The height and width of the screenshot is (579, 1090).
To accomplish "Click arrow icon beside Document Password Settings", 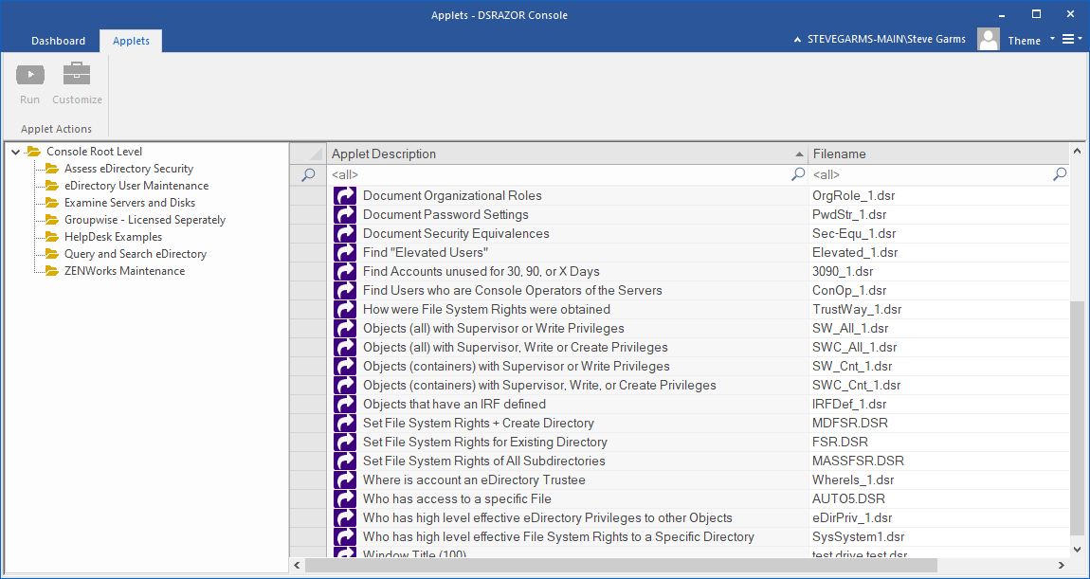I will [345, 215].
